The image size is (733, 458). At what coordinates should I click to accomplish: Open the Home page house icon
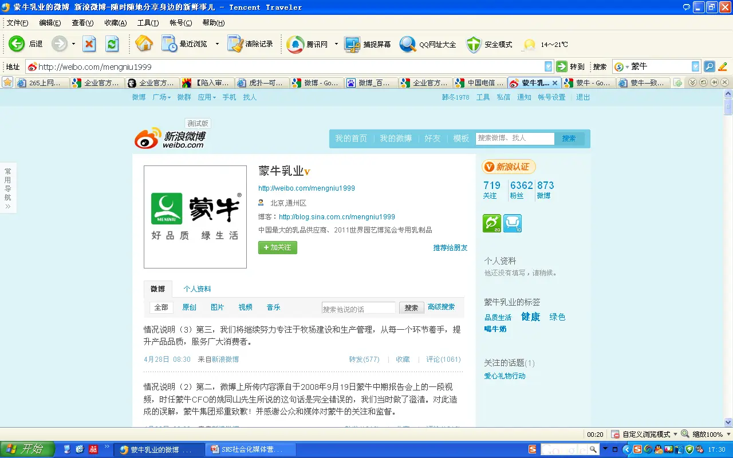(144, 44)
